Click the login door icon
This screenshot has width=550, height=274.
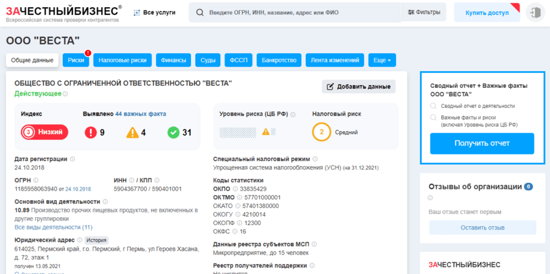tap(535, 13)
